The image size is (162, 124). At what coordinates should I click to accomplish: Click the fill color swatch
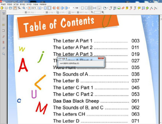(x=78, y=12)
